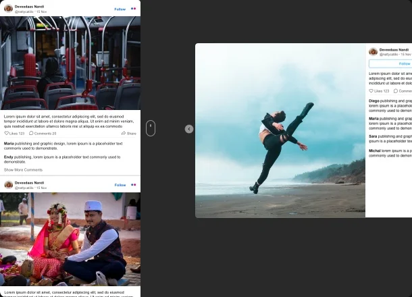412x297 pixels.
Task: Click the mouse scroll indicator icon
Action: 151,128
